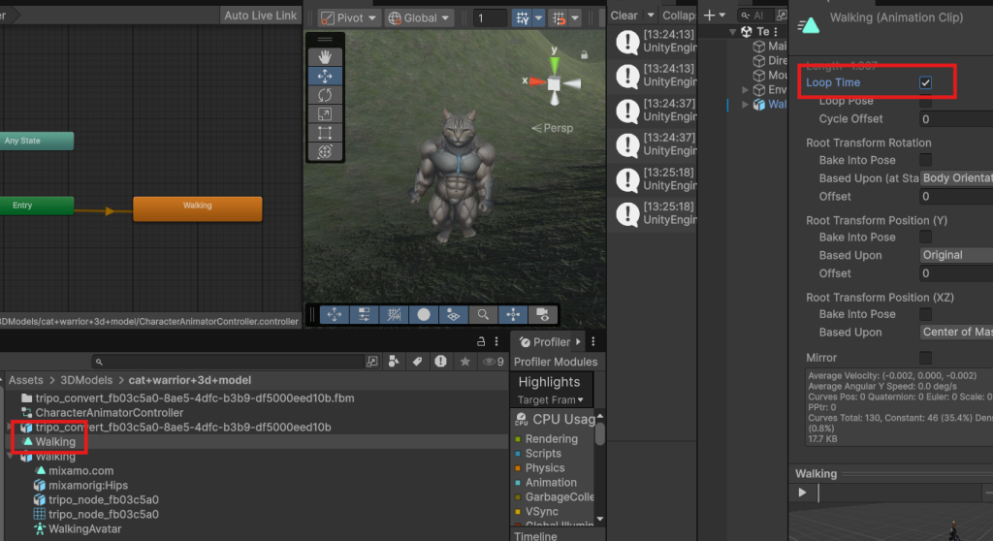The image size is (993, 541).
Task: Enable the Loop Pose checkbox
Action: tap(925, 101)
